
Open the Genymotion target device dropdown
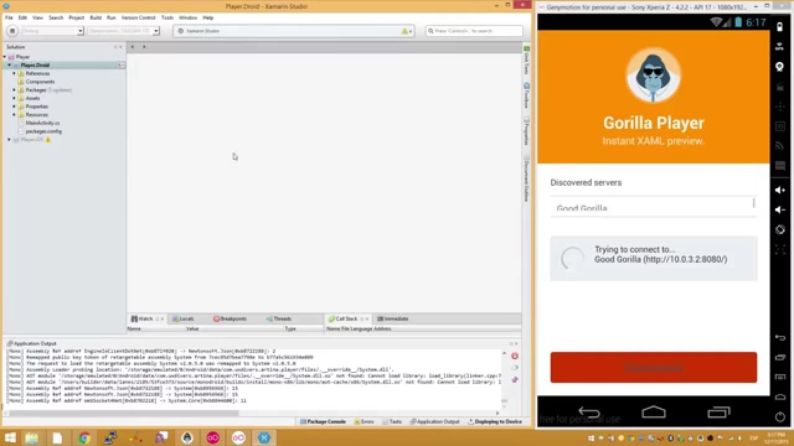click(x=123, y=30)
